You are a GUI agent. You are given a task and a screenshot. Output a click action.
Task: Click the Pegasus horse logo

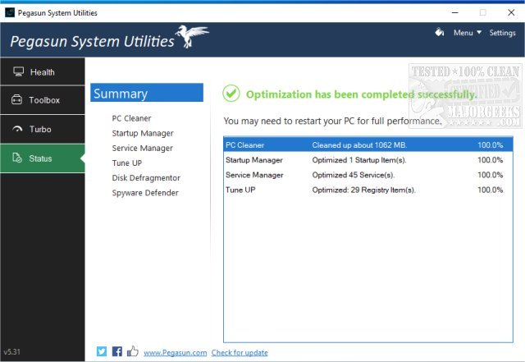coord(192,36)
